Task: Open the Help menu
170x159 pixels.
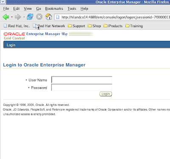Action: pyautogui.click(x=84, y=9)
